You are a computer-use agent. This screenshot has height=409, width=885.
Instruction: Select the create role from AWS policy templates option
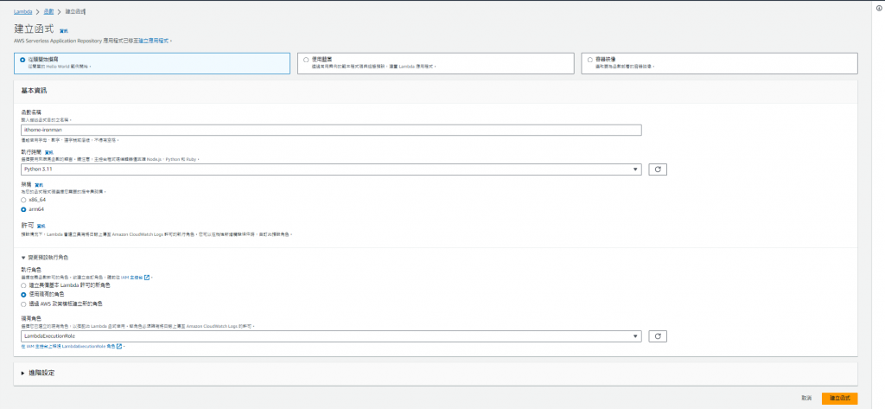point(23,304)
